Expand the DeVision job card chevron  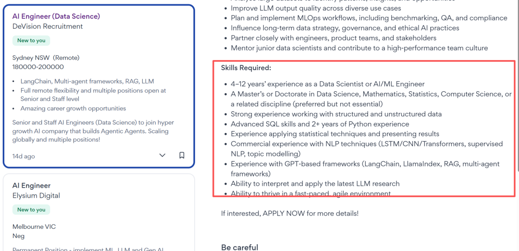tap(162, 155)
